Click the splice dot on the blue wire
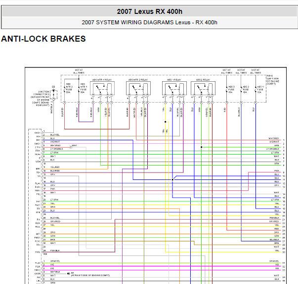The image size is (298, 284). 172,179
